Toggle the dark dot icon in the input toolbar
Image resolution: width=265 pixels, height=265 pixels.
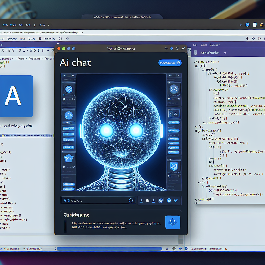148,200
